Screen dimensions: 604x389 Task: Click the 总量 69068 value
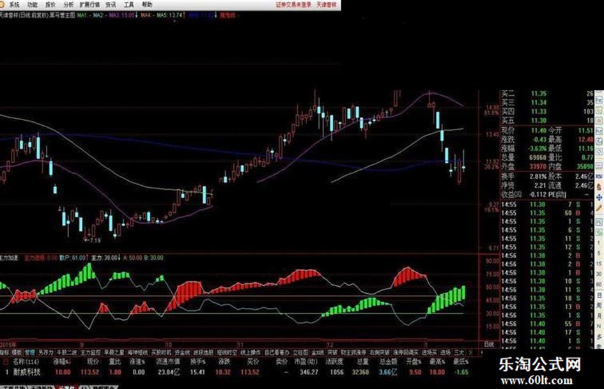pos(538,158)
